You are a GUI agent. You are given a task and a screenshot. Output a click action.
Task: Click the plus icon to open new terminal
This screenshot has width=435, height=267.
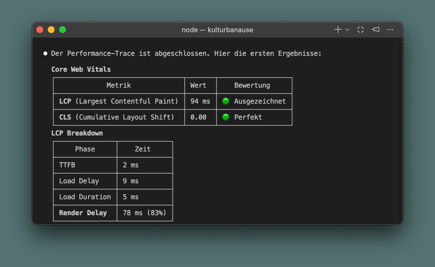[x=338, y=30]
